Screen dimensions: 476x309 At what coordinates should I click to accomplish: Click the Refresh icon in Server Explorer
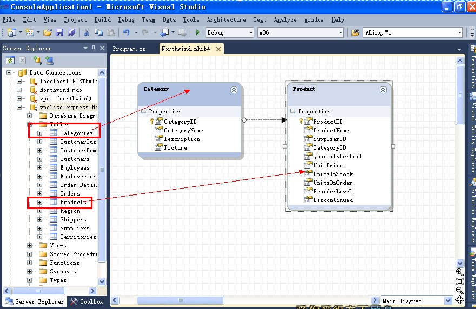pyautogui.click(x=10, y=61)
